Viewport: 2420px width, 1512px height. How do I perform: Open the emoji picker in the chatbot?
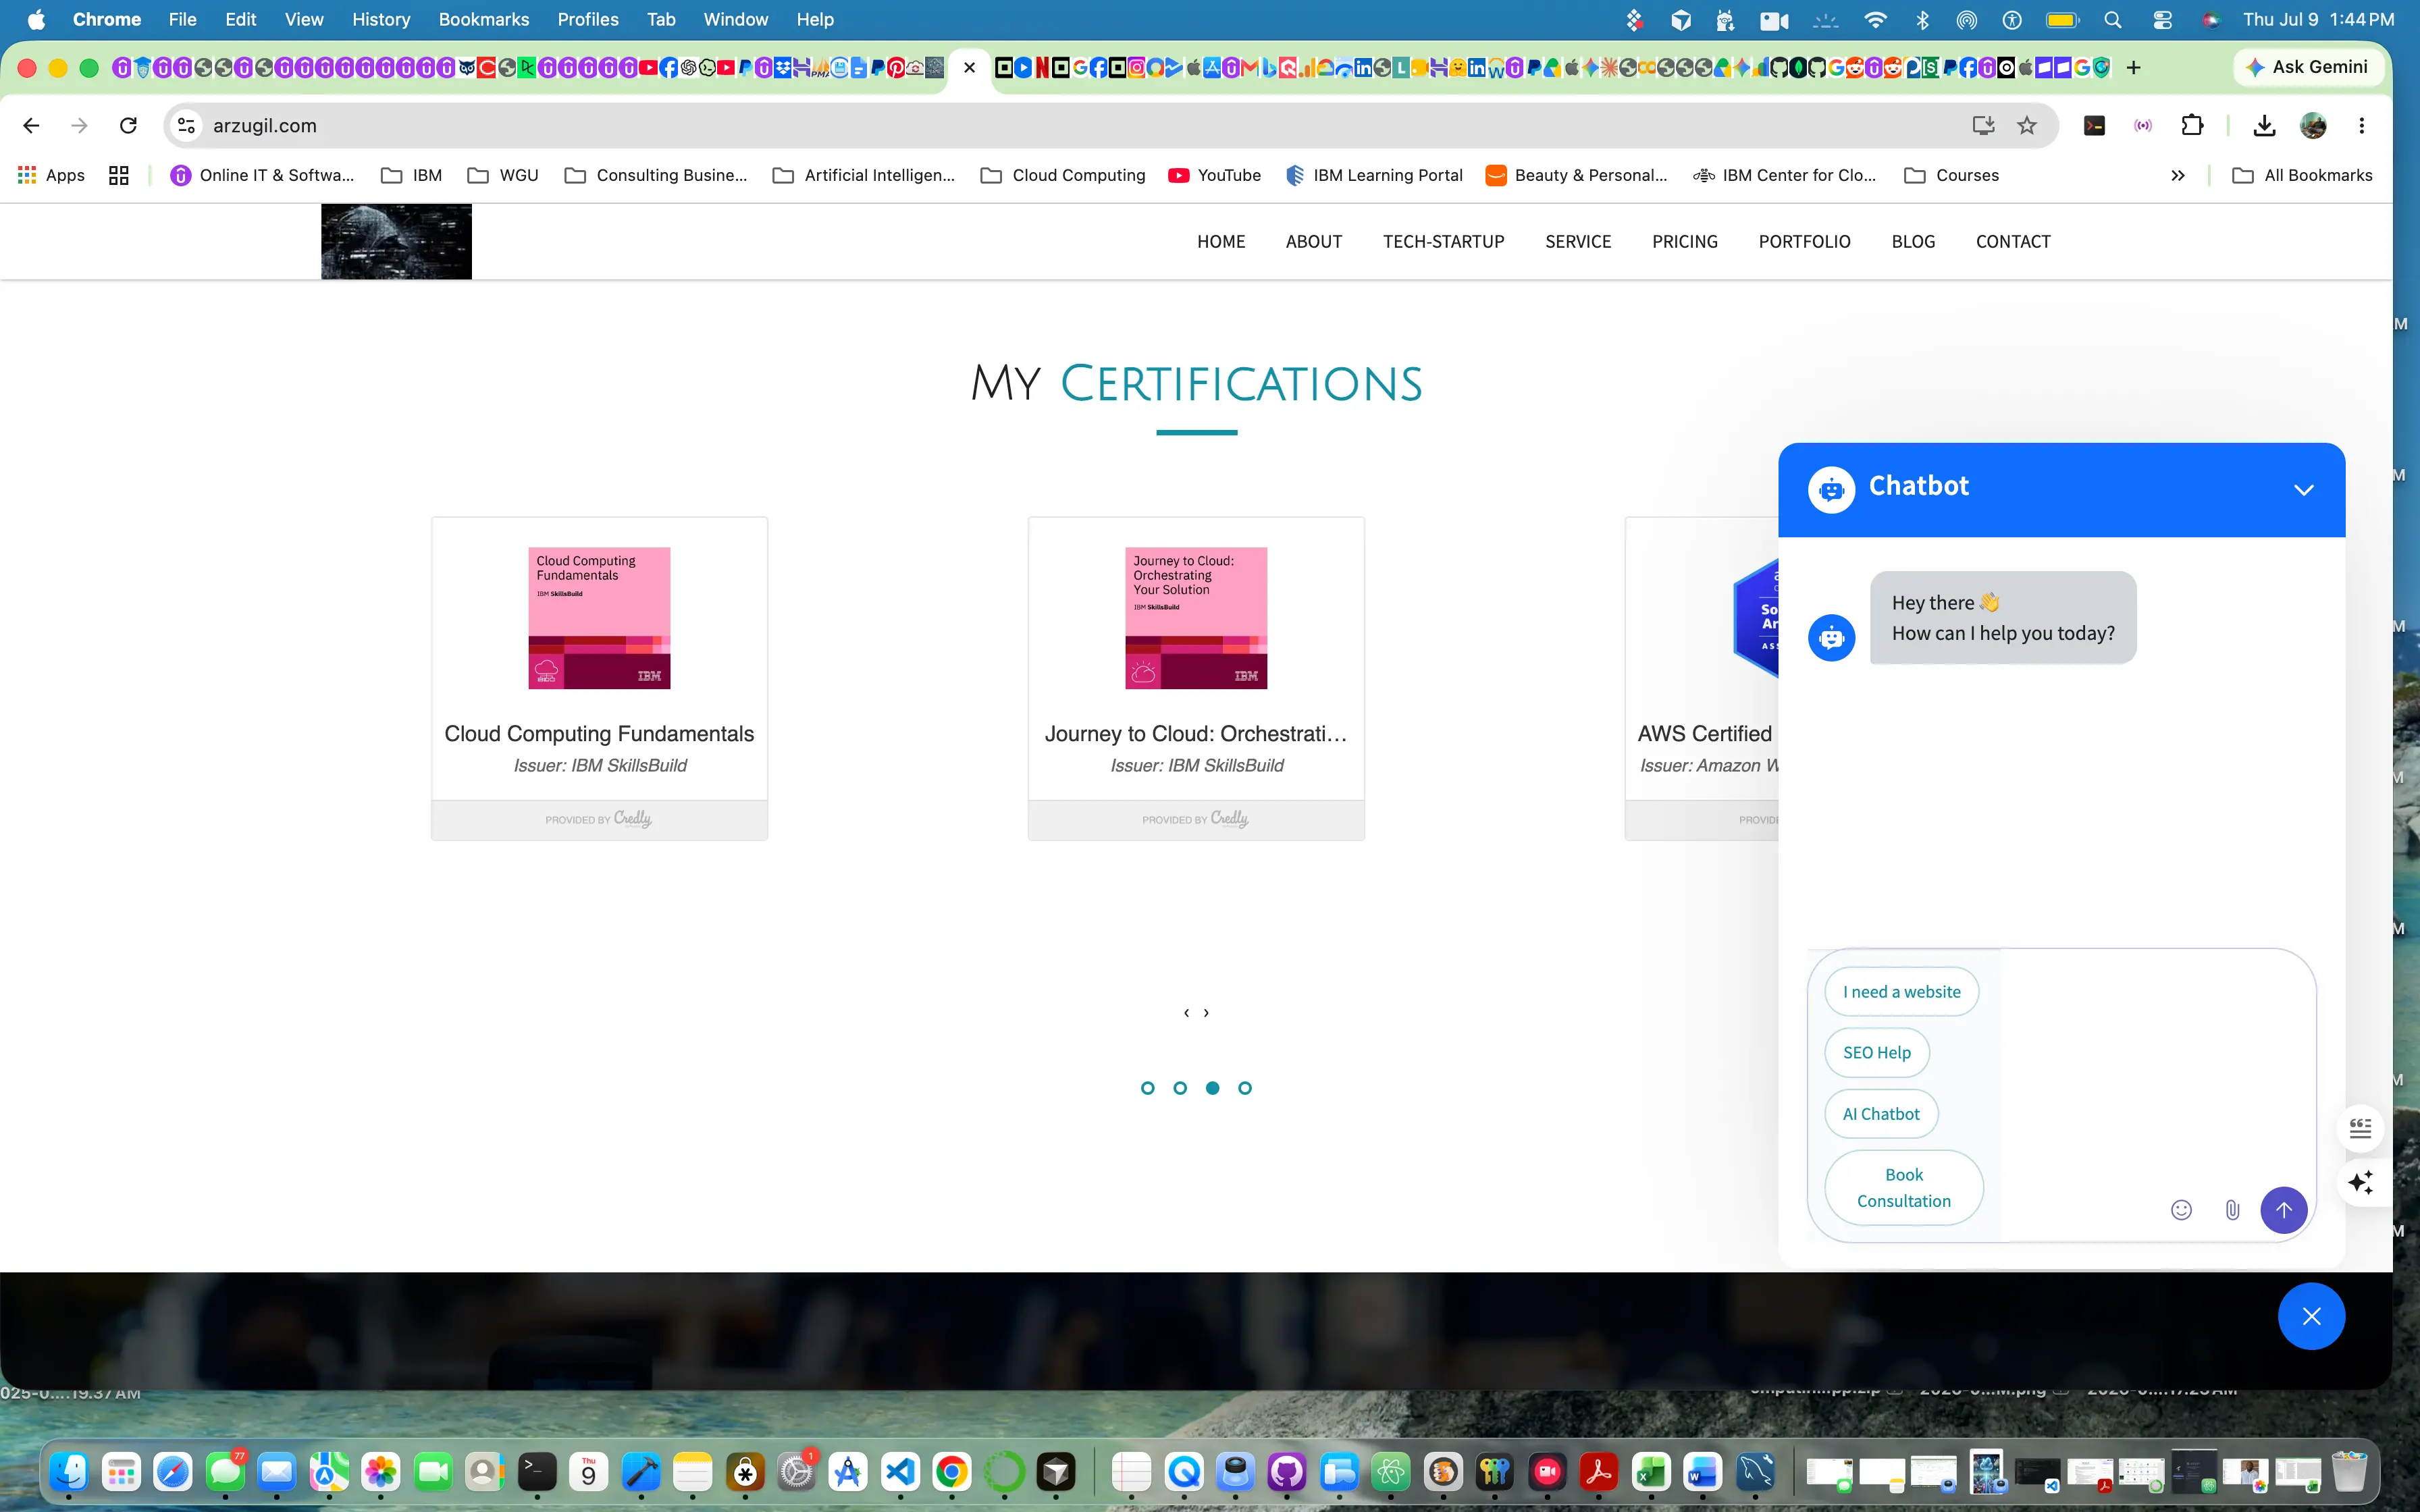[2182, 1210]
